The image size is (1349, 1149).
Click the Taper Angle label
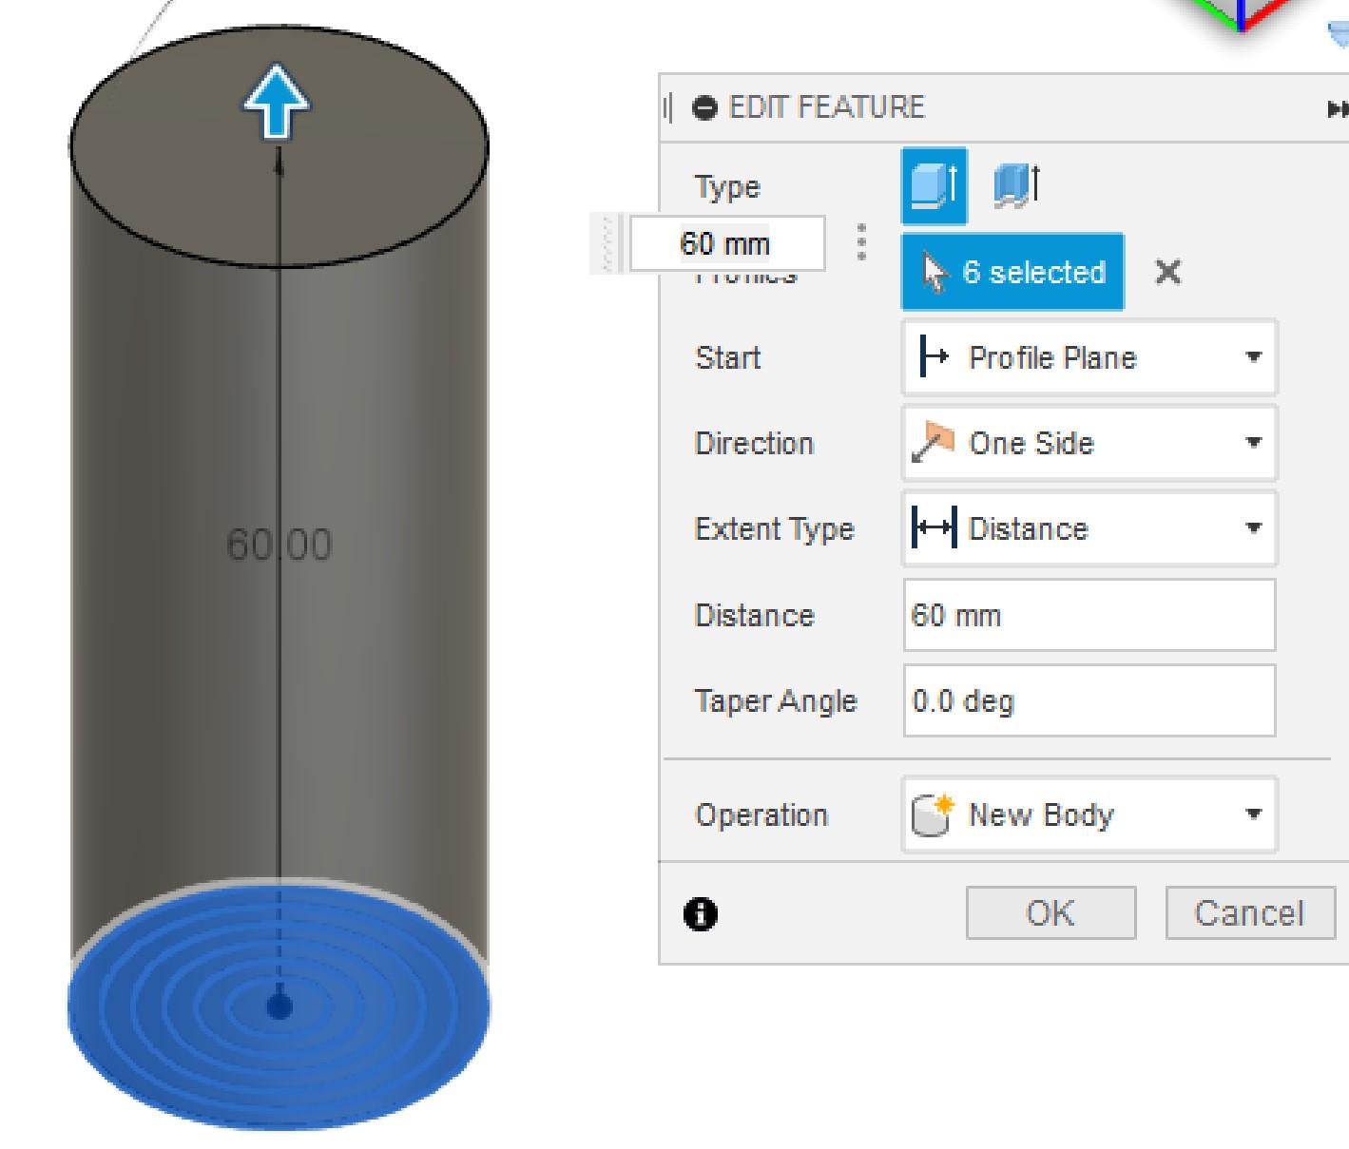coord(776,701)
